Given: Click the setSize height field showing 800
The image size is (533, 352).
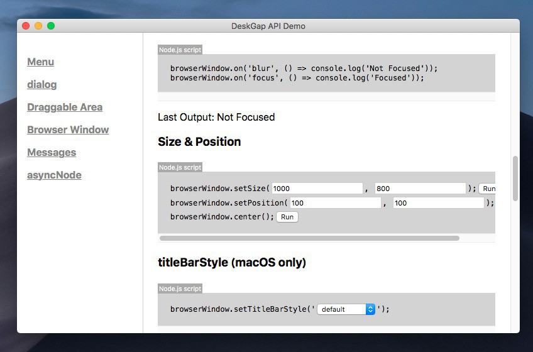Looking at the screenshot, I should (x=420, y=189).
